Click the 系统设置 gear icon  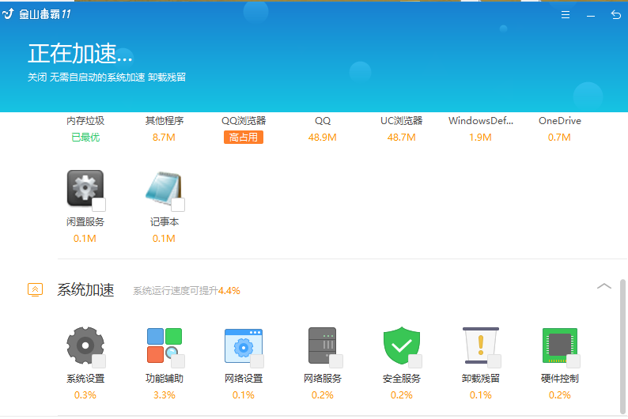point(83,346)
